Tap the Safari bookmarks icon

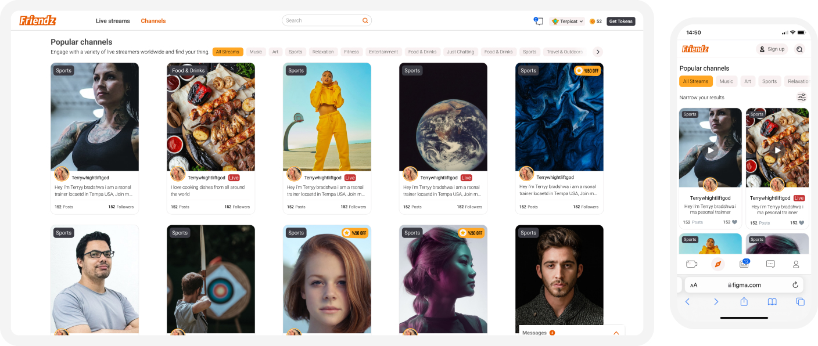[x=772, y=302]
